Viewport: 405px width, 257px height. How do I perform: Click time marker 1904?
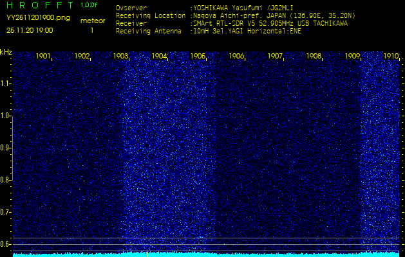pos(159,56)
